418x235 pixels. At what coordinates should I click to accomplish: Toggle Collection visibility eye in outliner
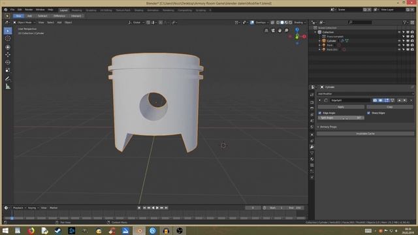pos(399,32)
